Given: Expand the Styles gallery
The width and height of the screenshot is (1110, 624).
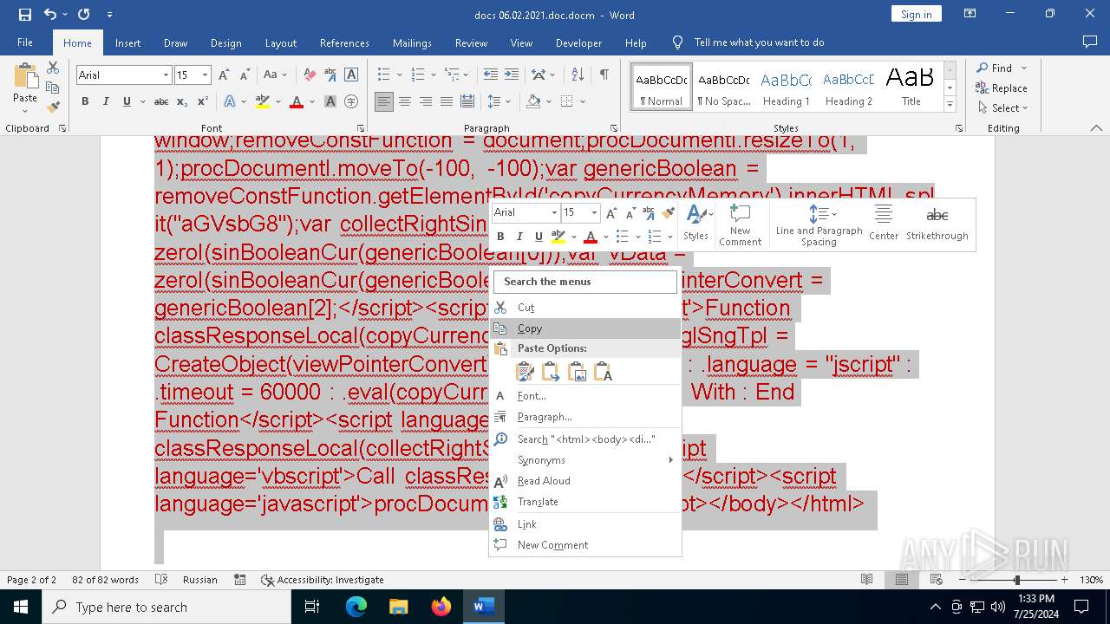Looking at the screenshot, I should pos(950,105).
